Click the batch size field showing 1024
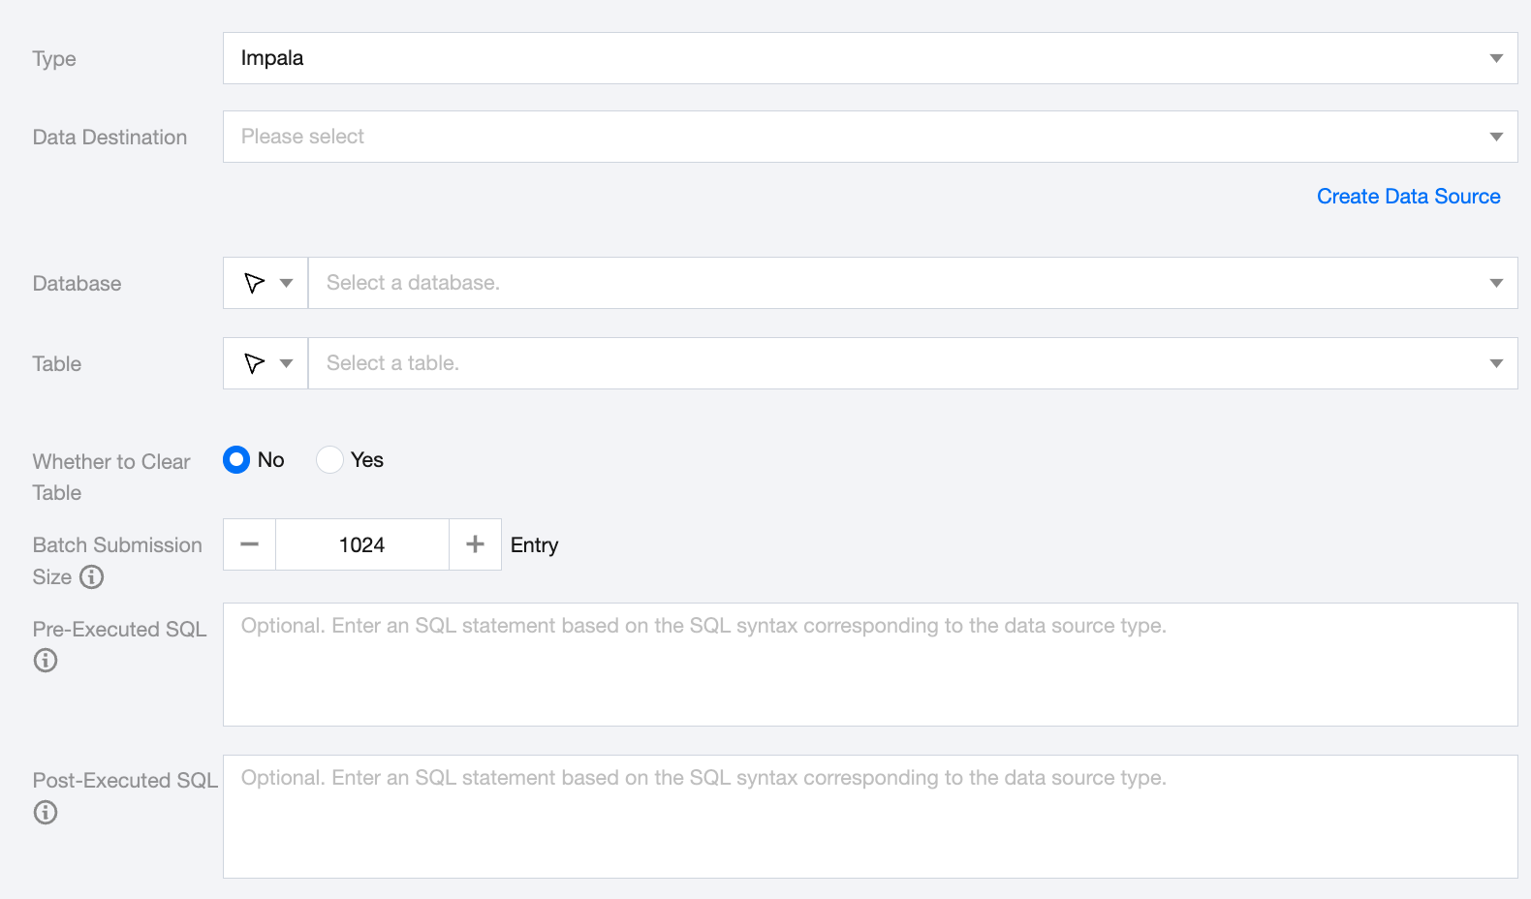 362,544
